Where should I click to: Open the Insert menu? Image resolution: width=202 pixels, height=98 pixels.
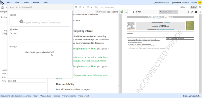(26, 3)
